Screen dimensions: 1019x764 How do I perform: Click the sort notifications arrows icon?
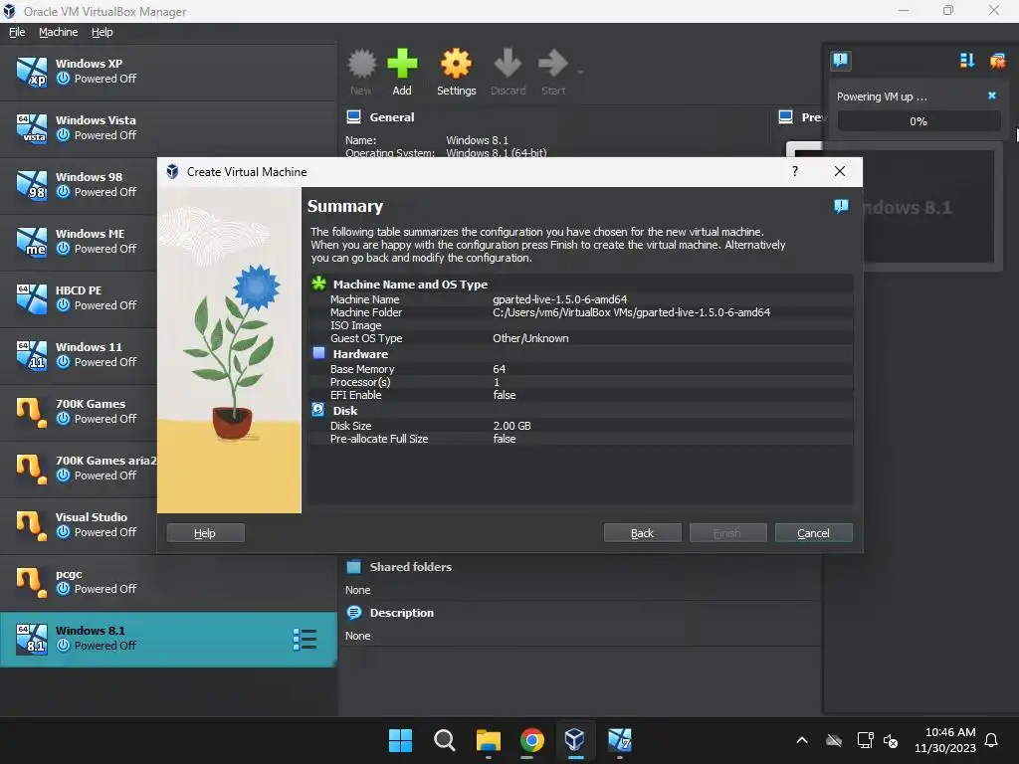point(967,61)
